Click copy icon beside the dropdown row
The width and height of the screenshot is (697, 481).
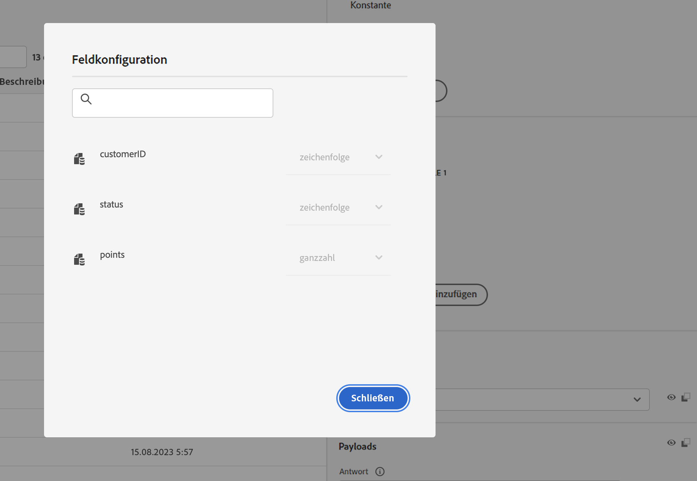click(x=686, y=398)
